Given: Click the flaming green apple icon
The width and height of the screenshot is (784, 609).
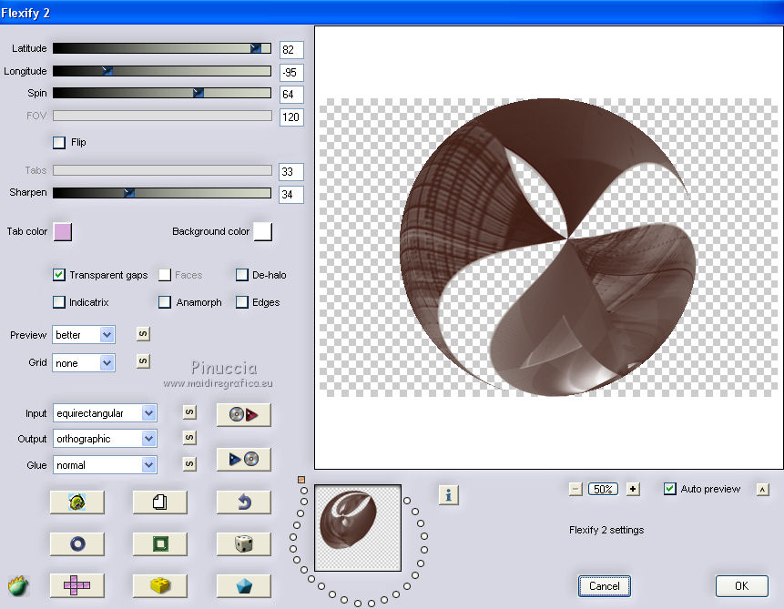Looking at the screenshot, I should [18, 585].
